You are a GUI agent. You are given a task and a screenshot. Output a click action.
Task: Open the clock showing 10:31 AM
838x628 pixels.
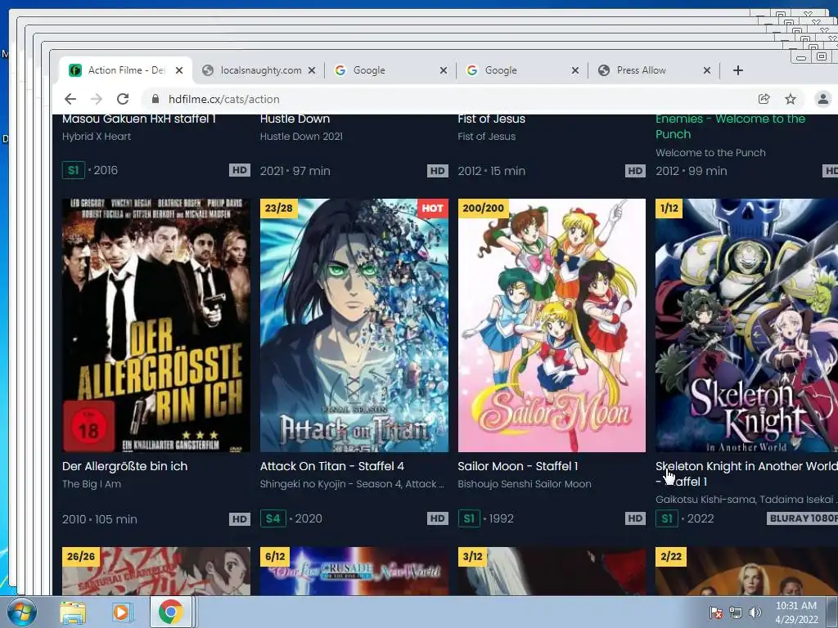pos(796,612)
